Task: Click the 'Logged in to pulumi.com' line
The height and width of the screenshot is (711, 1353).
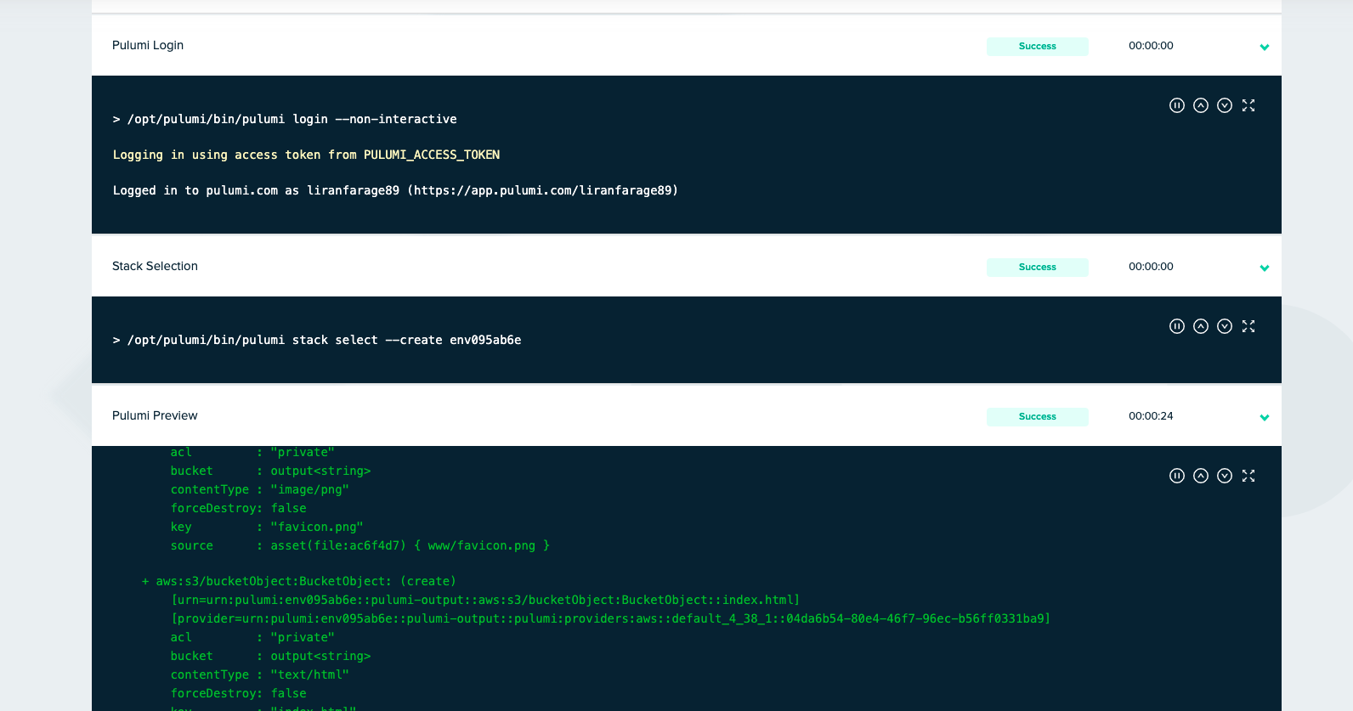Action: click(395, 190)
